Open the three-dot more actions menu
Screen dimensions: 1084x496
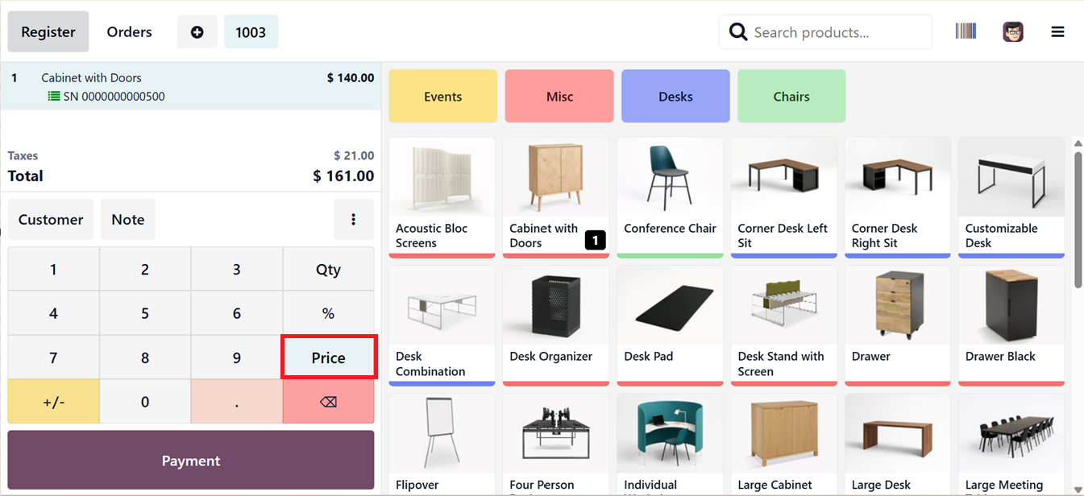[x=353, y=220]
